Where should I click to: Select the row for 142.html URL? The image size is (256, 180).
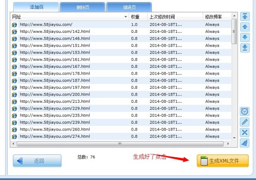(55, 31)
